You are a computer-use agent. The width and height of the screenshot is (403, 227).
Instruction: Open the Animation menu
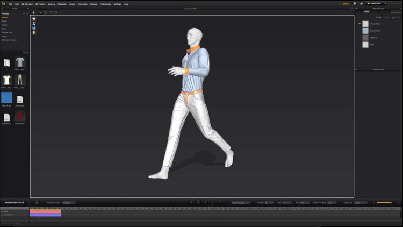point(83,4)
